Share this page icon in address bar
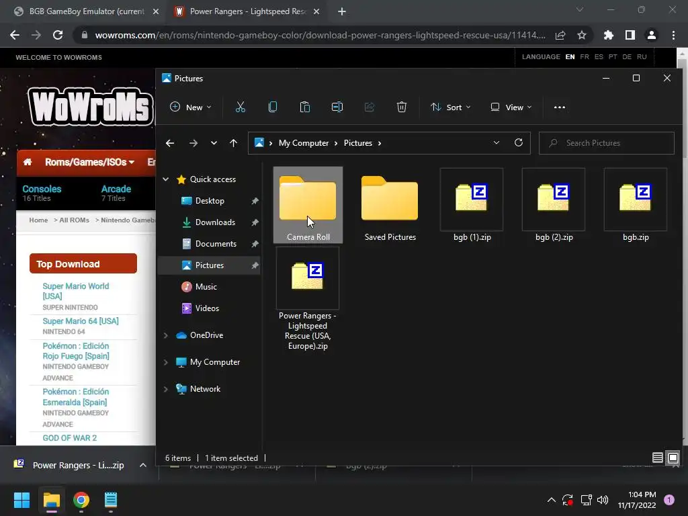688x516 pixels. (560, 35)
